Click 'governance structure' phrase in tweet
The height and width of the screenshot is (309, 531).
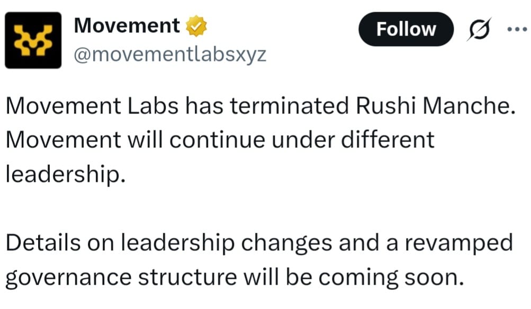tap(121, 278)
